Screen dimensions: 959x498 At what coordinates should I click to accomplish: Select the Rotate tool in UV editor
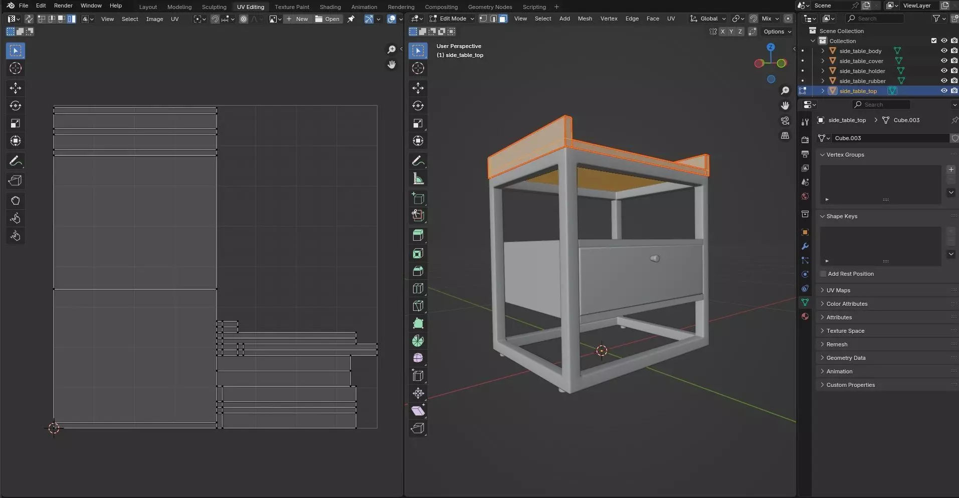[x=16, y=106]
